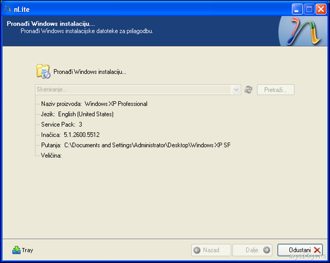
Task: Click the refresh scan arrows icon
Action: coord(249,89)
